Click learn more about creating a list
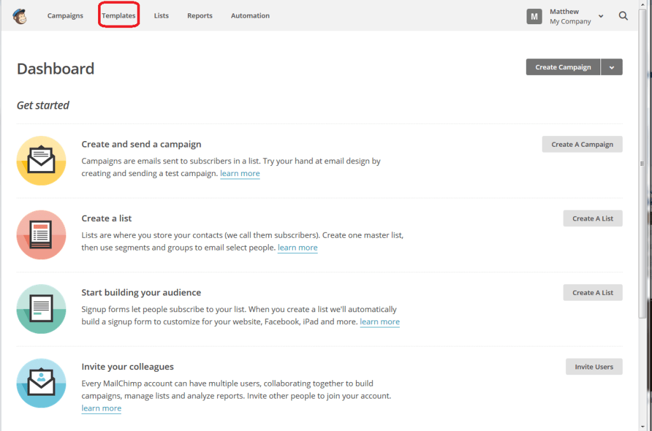 click(x=297, y=247)
